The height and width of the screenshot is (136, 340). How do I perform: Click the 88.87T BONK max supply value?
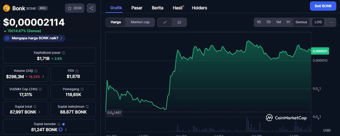point(73,112)
